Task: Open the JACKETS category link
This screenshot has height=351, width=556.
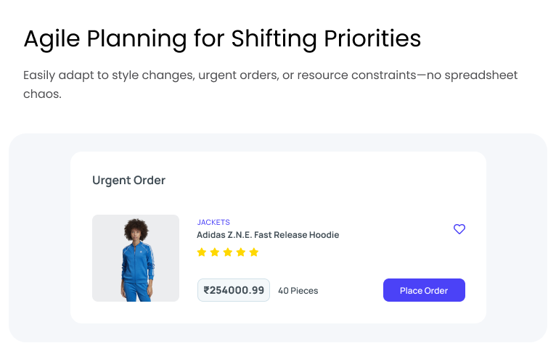Action: click(x=213, y=222)
